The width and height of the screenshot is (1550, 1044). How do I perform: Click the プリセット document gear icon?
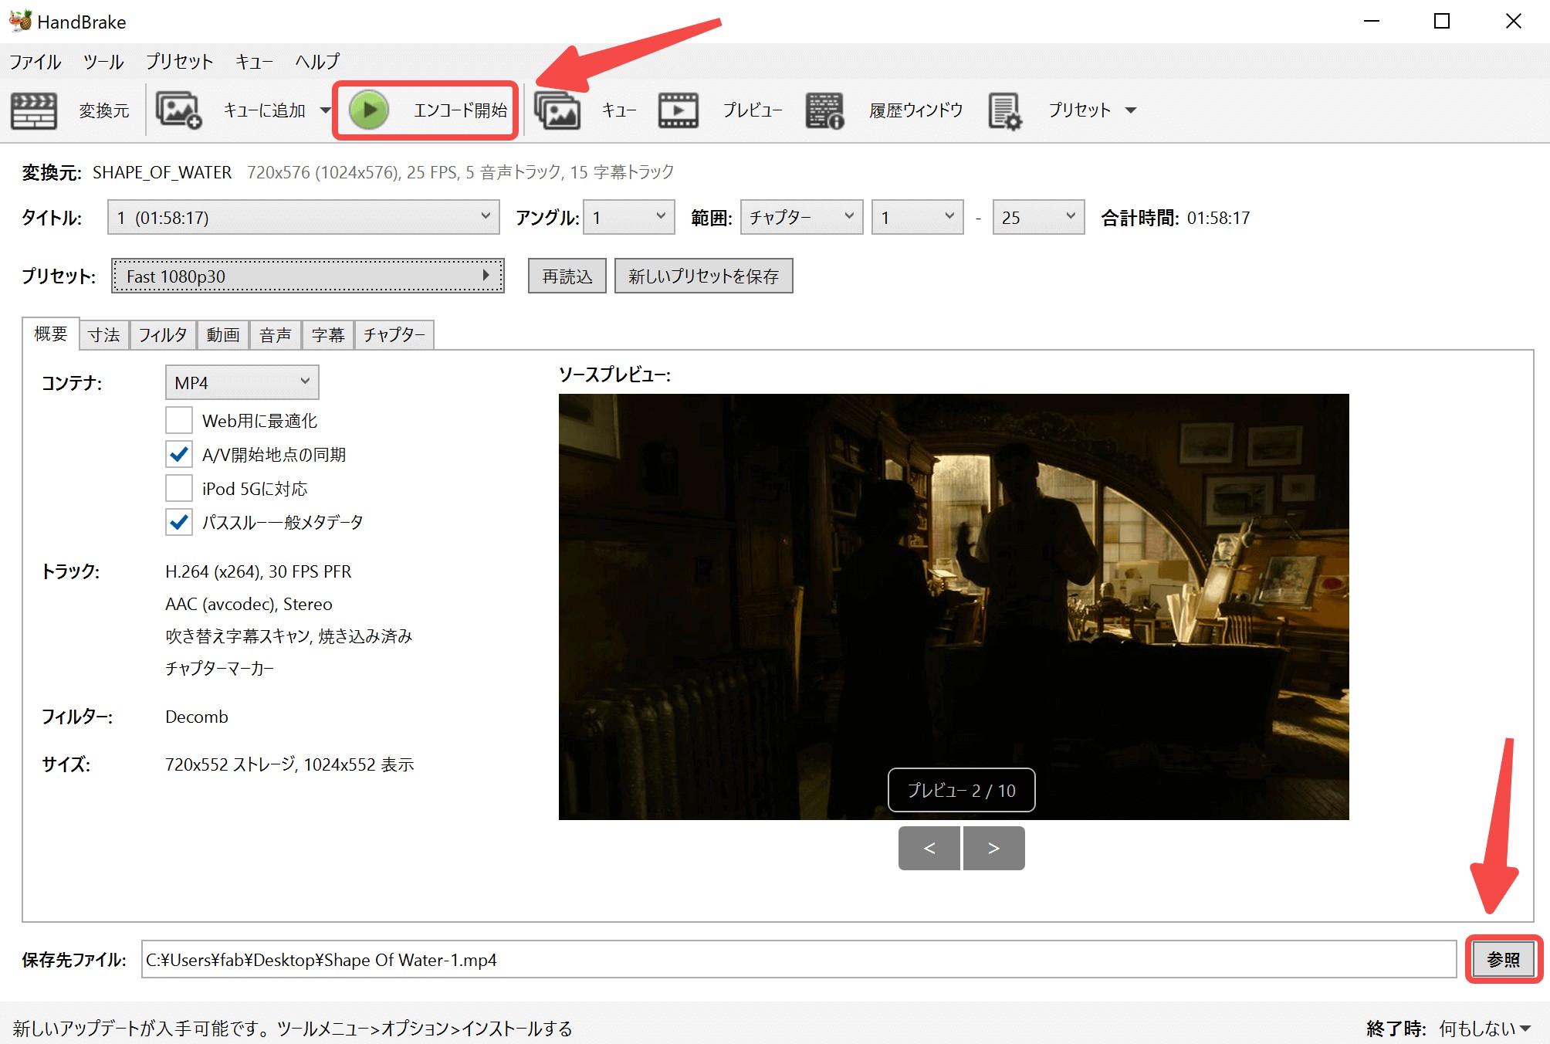1005,110
